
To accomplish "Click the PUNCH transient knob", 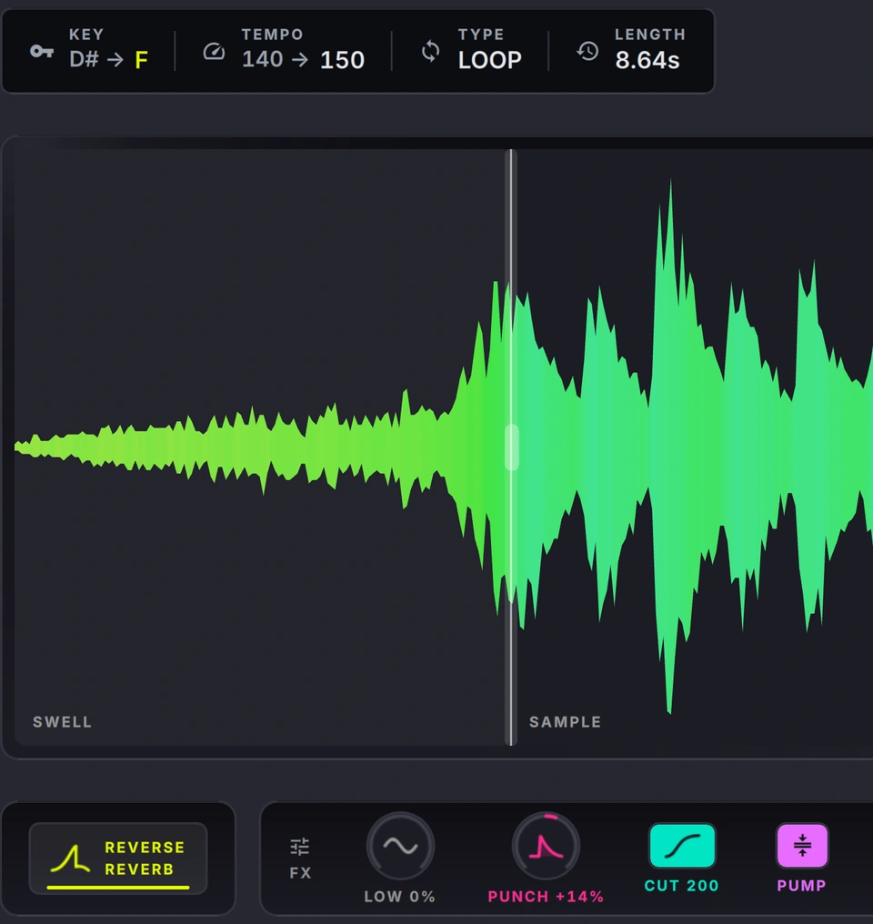I will click(546, 846).
